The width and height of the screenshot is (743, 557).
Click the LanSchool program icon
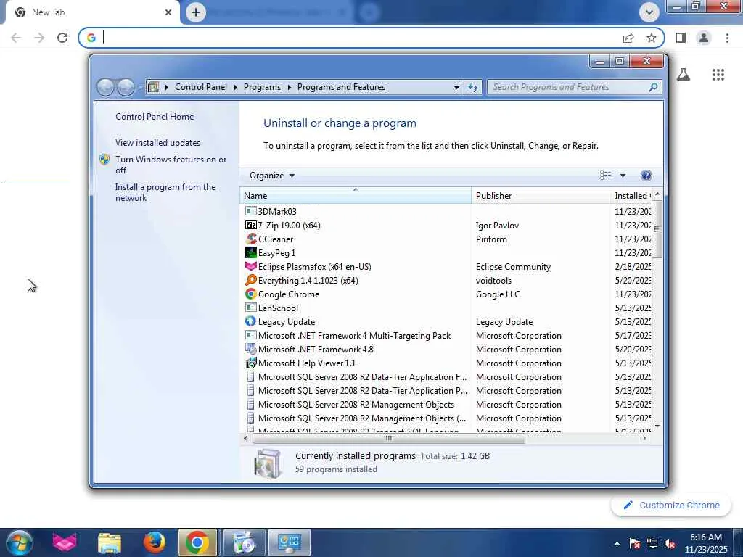(250, 308)
